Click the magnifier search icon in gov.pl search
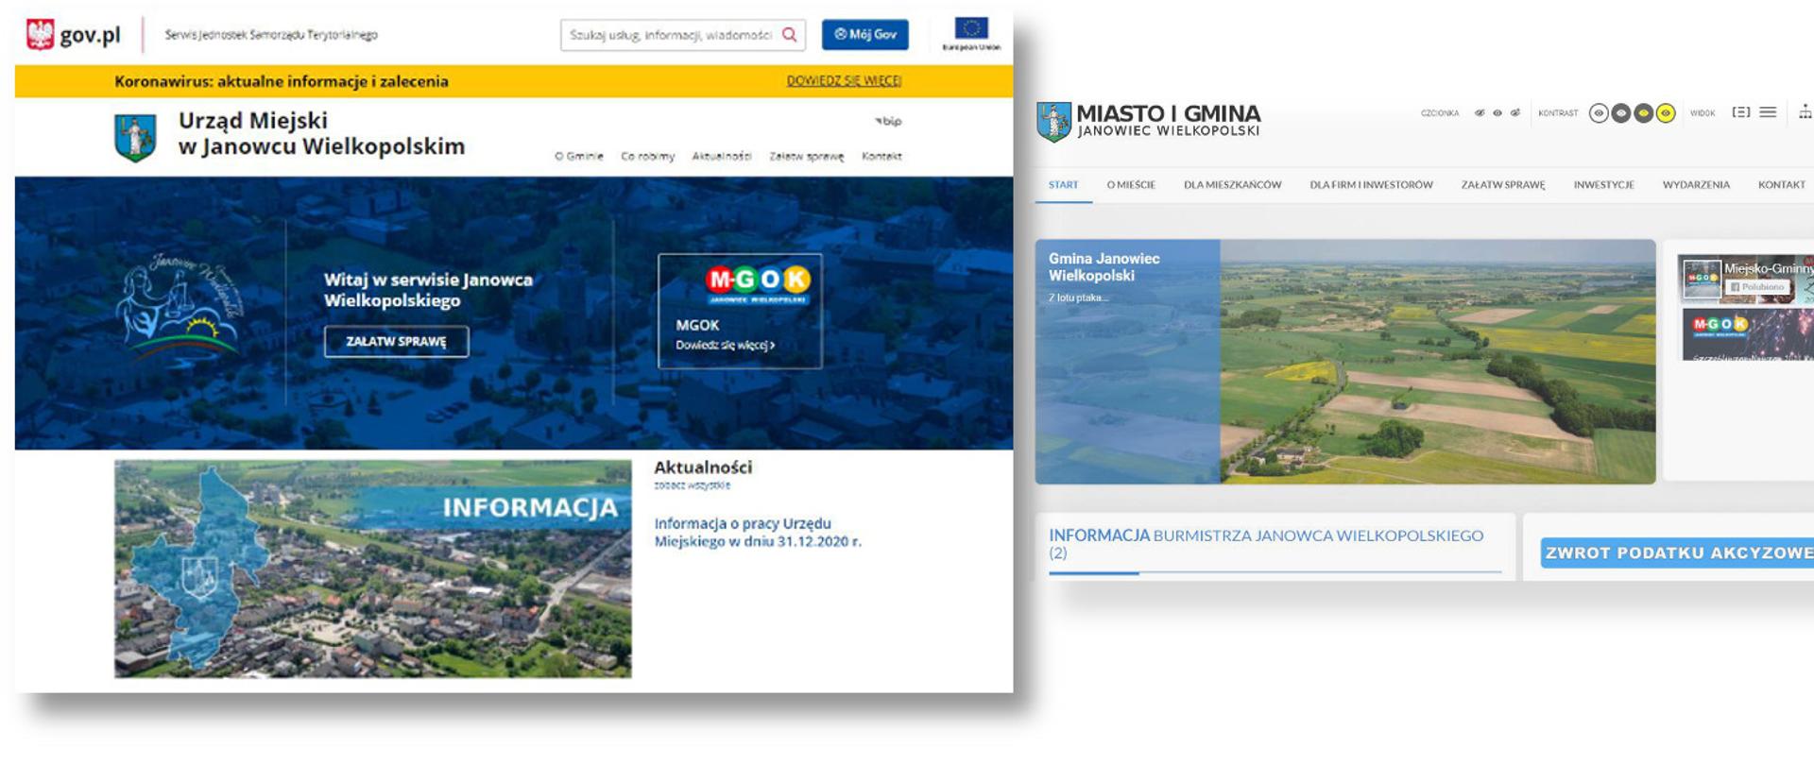This screenshot has width=1814, height=765. click(789, 35)
